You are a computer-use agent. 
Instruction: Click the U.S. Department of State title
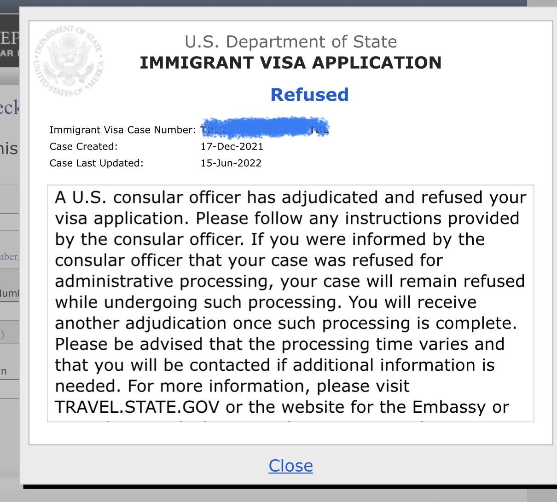click(290, 42)
